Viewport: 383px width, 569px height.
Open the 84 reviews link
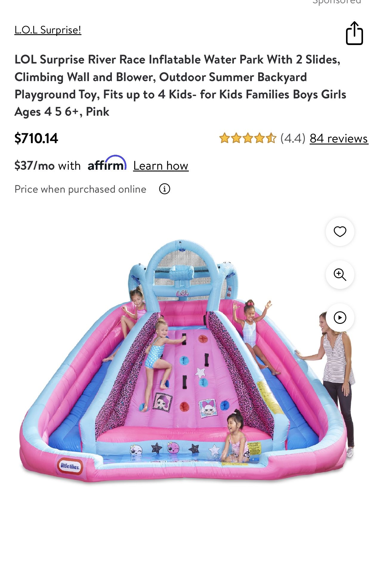point(339,138)
